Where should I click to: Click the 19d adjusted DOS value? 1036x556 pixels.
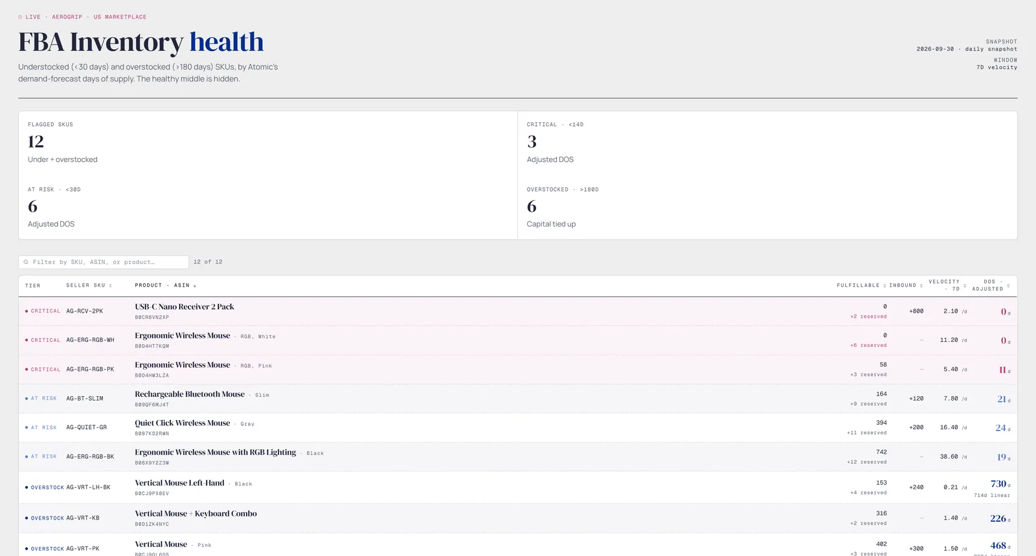click(x=1004, y=458)
